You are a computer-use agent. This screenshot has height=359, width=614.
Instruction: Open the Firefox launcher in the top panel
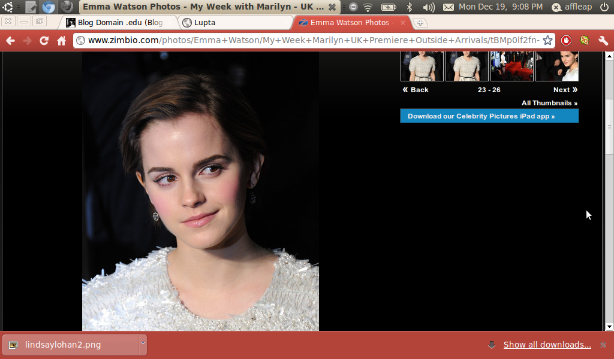coord(67,7)
